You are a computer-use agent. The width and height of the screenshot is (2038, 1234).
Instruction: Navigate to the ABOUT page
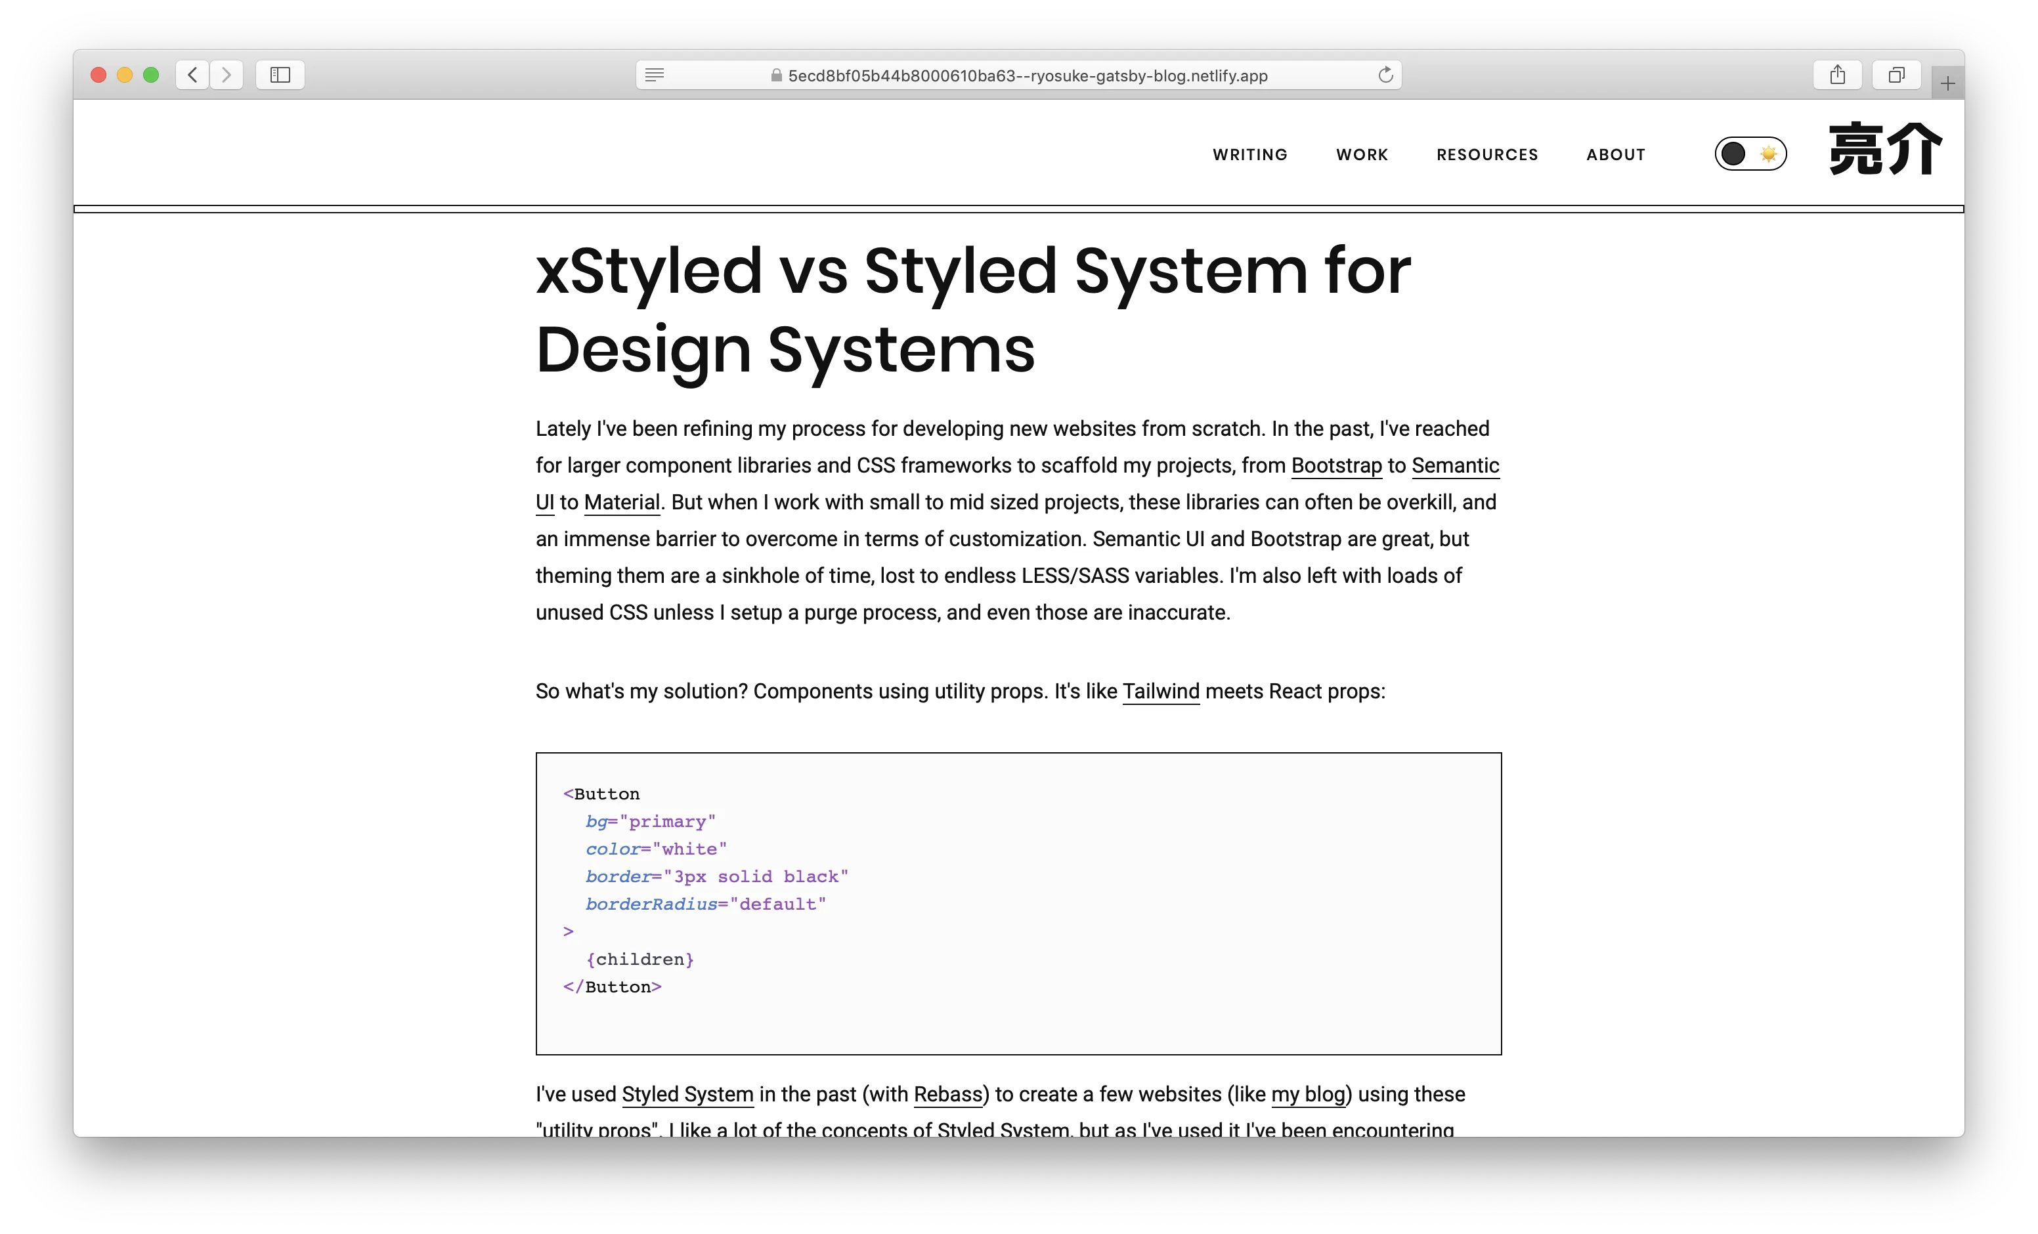coord(1615,154)
